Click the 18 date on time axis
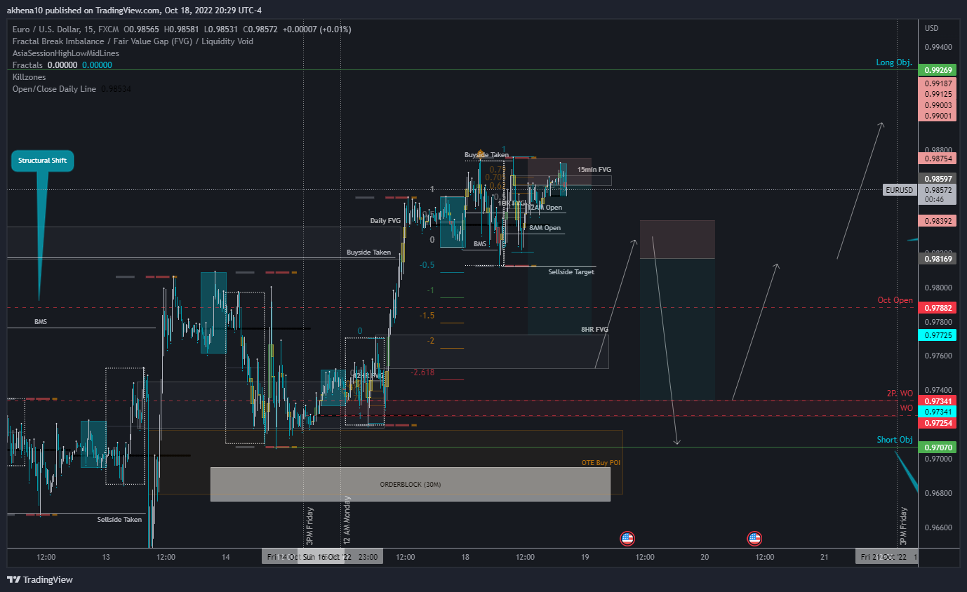Image resolution: width=967 pixels, height=592 pixels. [465, 557]
